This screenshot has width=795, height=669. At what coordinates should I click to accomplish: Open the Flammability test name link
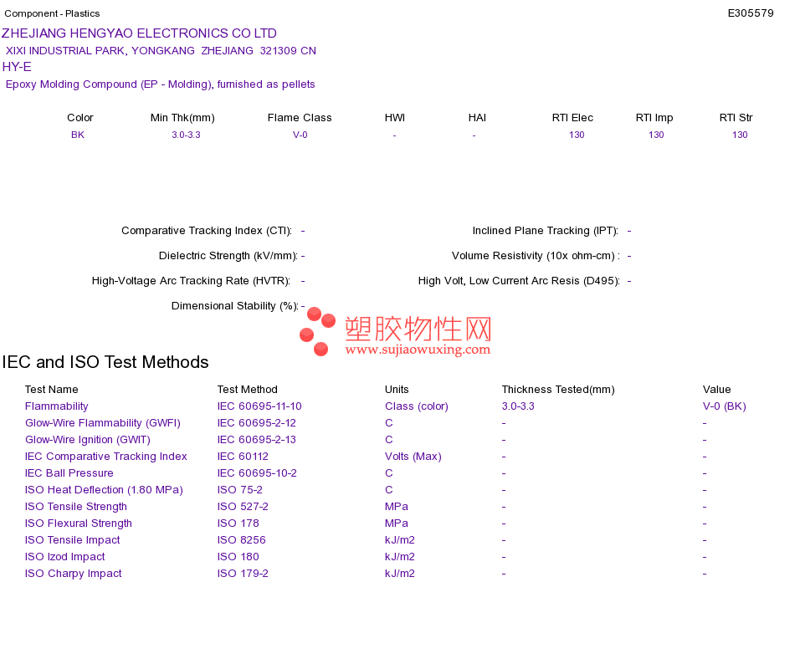pos(56,406)
